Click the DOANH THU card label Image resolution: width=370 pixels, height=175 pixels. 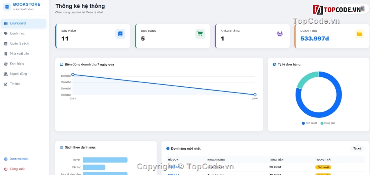(308, 31)
